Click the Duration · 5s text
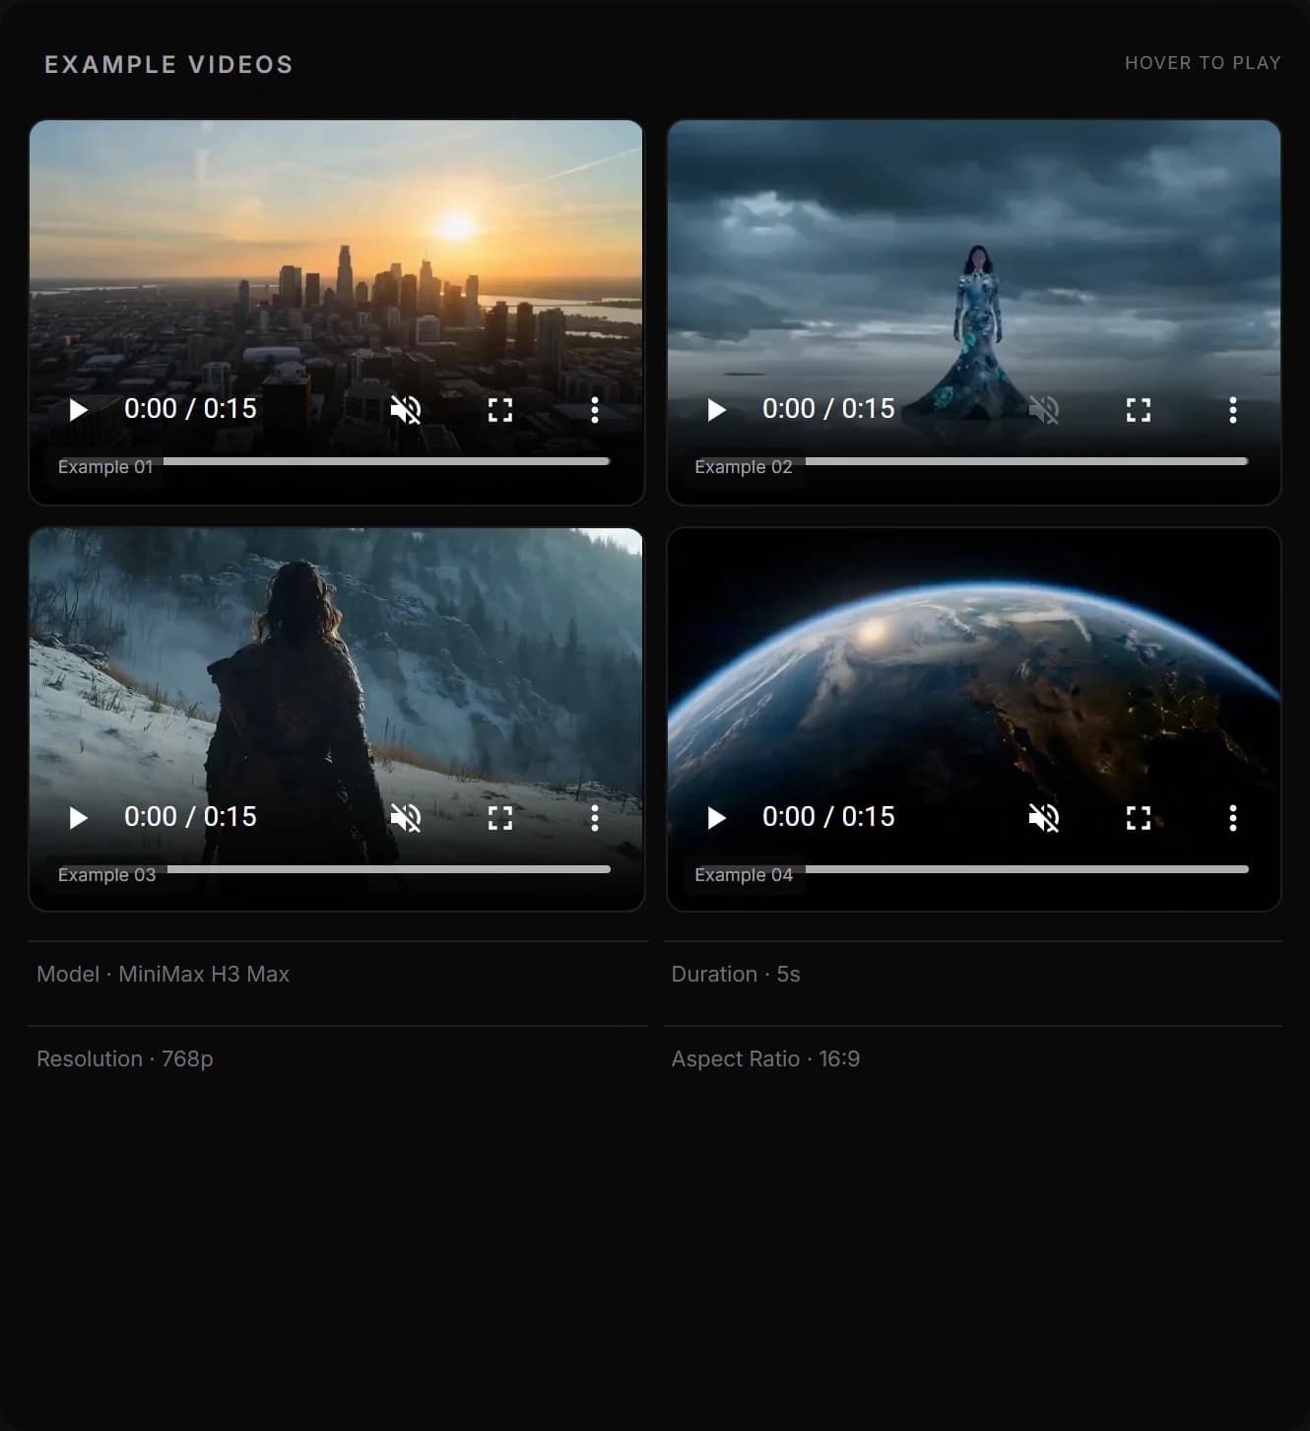Viewport: 1310px width, 1431px height. coord(736,974)
